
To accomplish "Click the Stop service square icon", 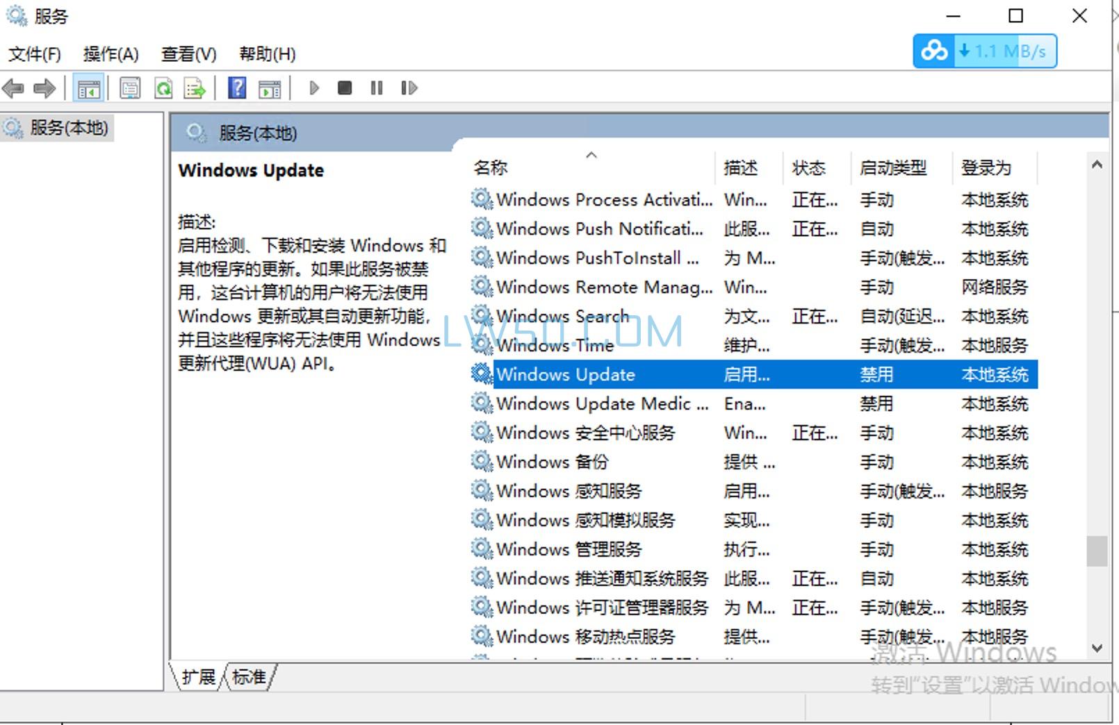I will (x=345, y=88).
